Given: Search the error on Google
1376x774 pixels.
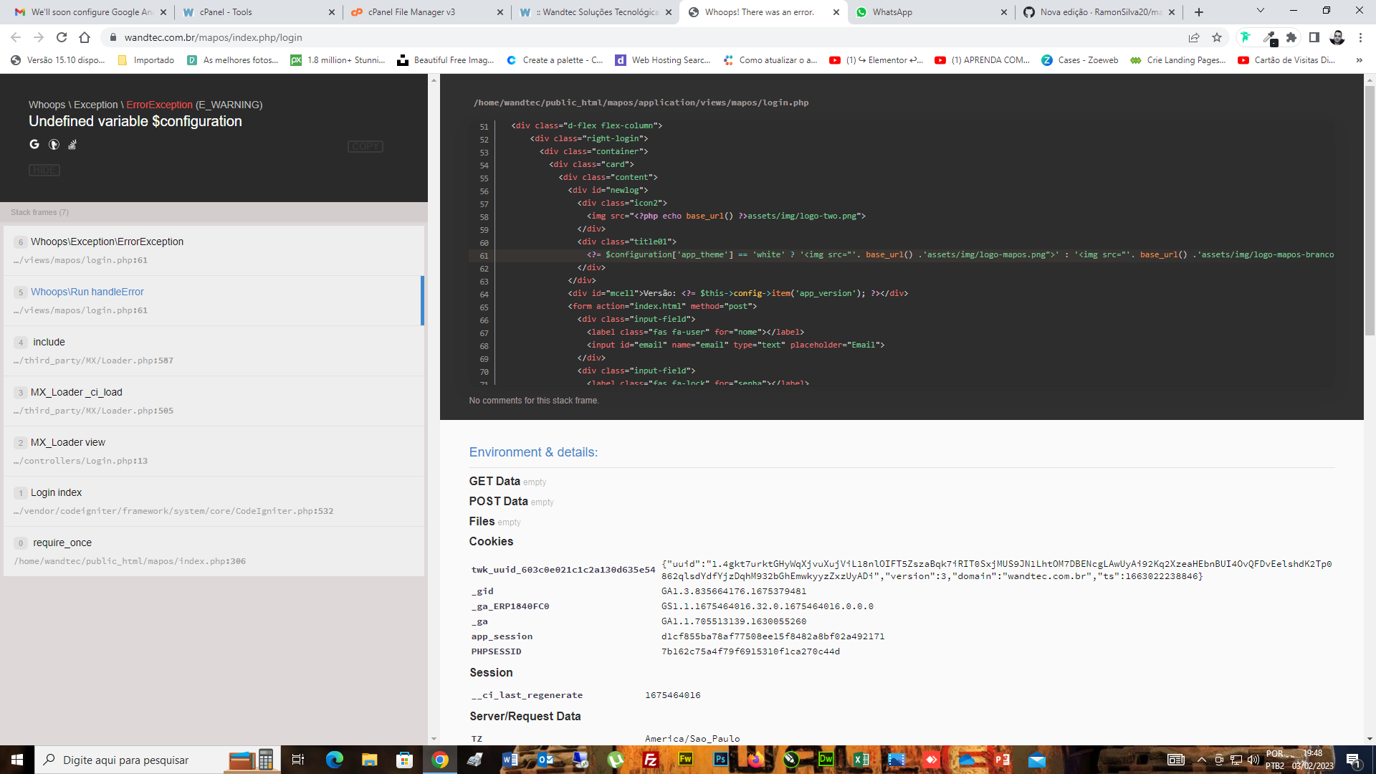Looking at the screenshot, I should tap(34, 144).
